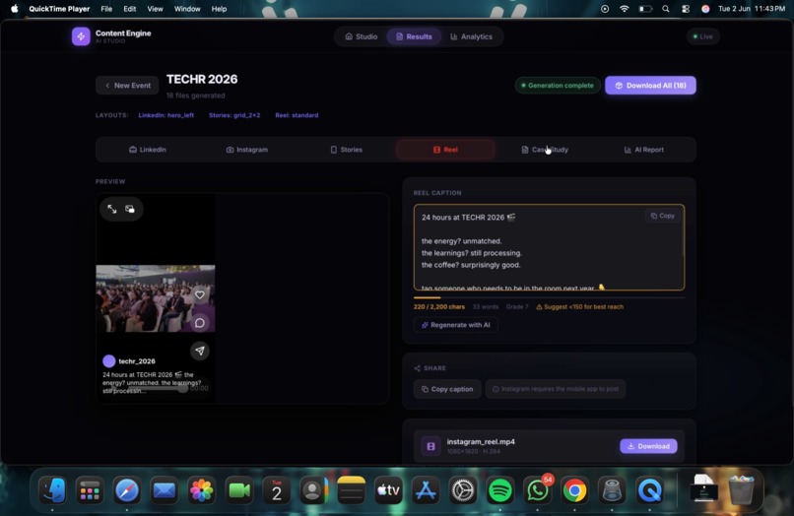
Task: Open the View menu
Action: click(x=155, y=9)
